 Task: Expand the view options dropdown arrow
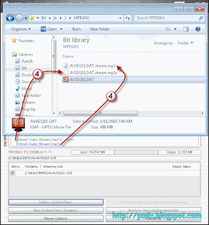[x=175, y=29]
